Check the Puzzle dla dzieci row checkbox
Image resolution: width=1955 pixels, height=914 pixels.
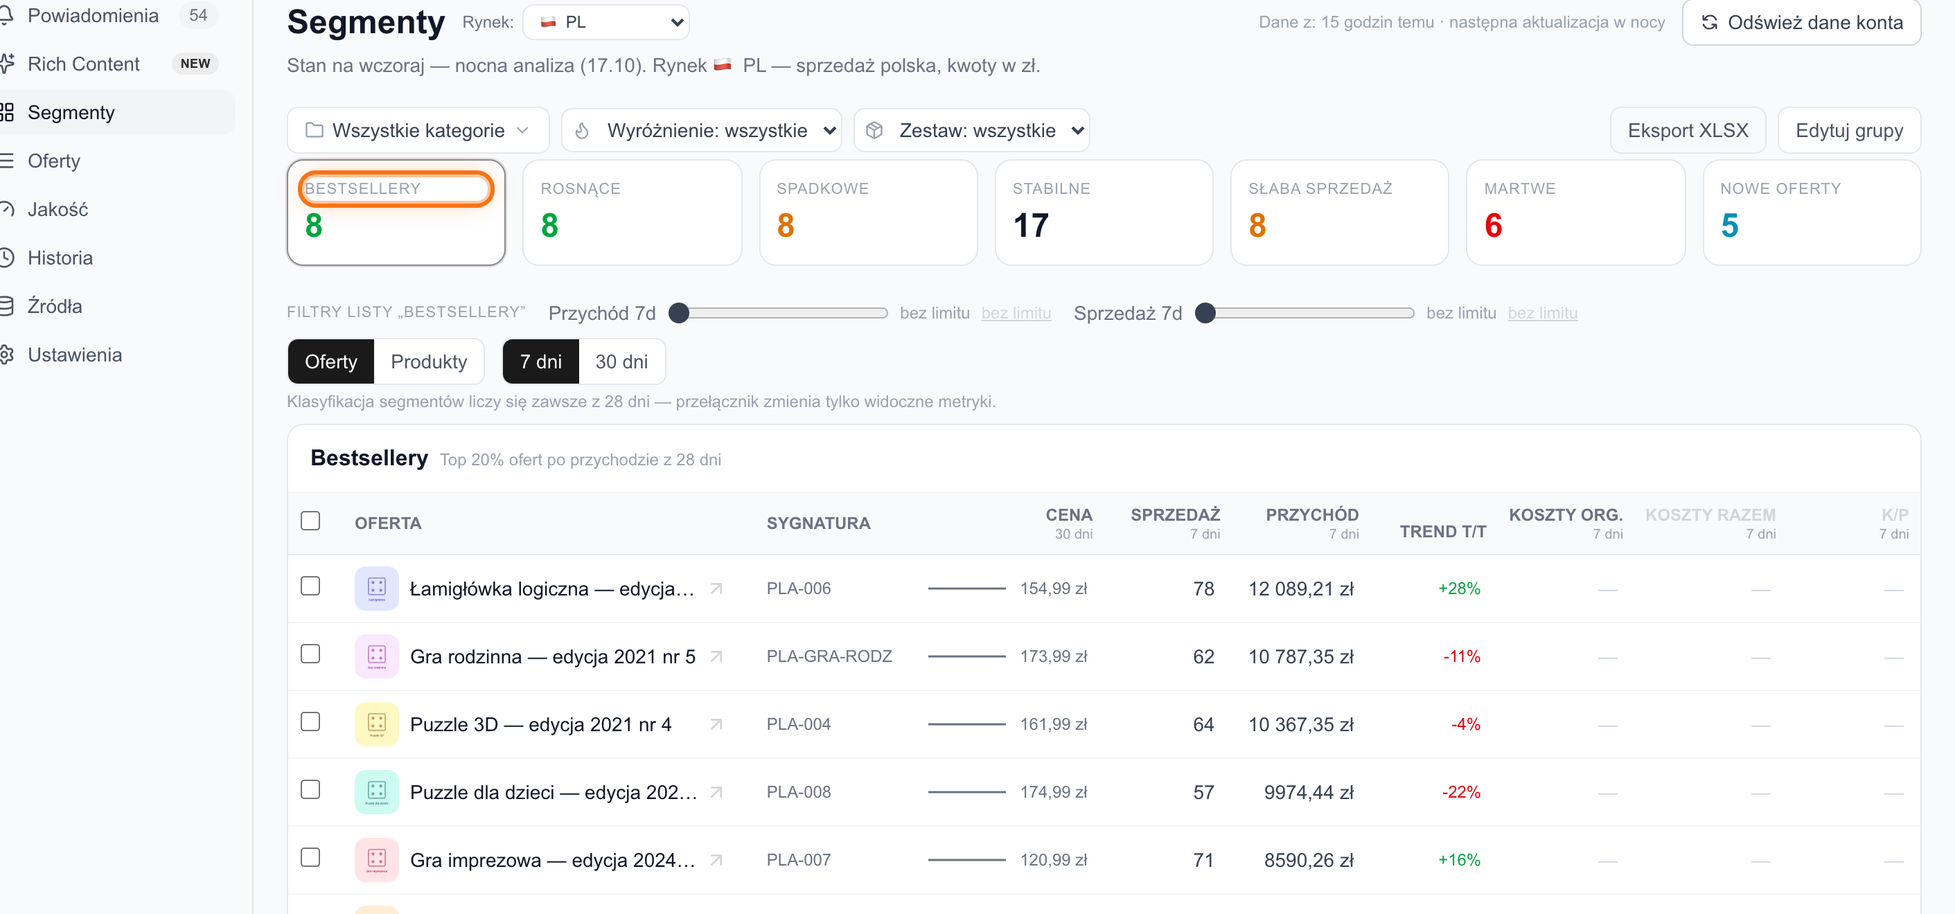pyautogui.click(x=310, y=790)
